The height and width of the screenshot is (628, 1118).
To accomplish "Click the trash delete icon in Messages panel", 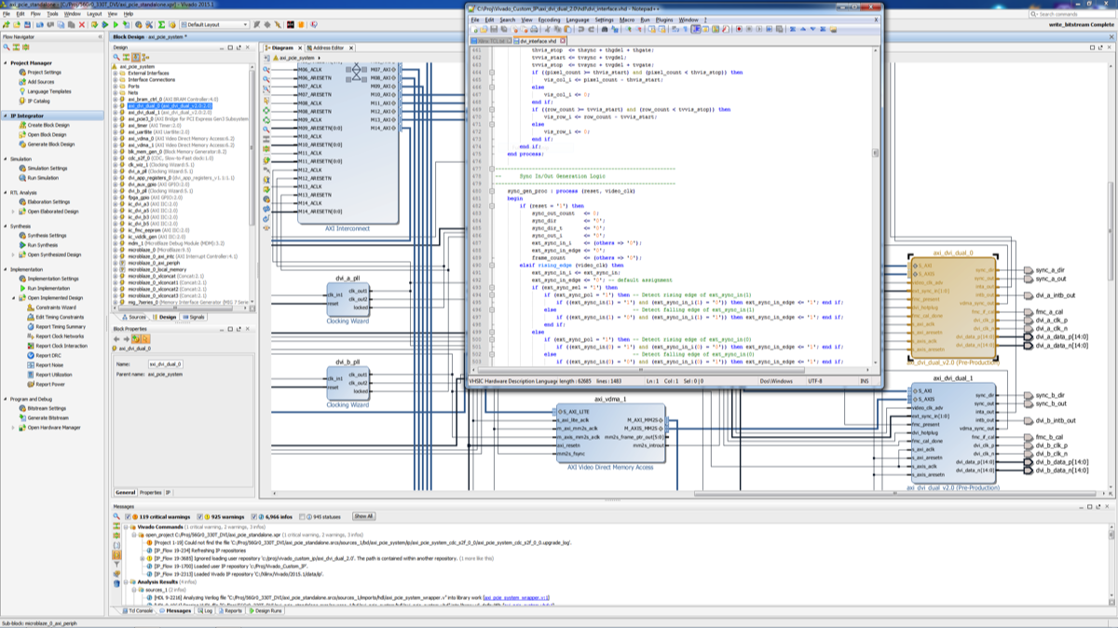I will pyautogui.click(x=116, y=583).
